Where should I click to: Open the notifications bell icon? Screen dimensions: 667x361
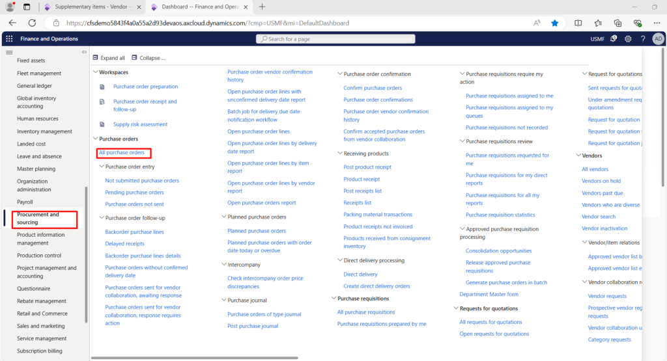(x=613, y=38)
